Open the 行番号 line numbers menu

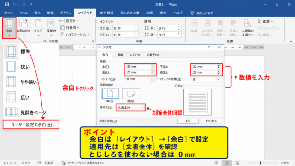[70, 28]
